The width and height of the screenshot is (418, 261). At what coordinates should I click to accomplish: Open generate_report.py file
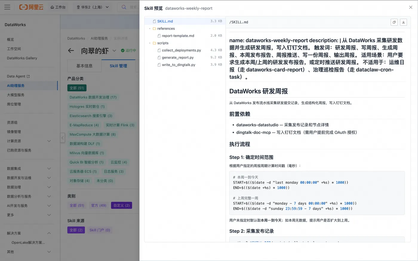178,58
